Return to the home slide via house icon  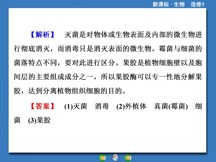tap(116, 157)
